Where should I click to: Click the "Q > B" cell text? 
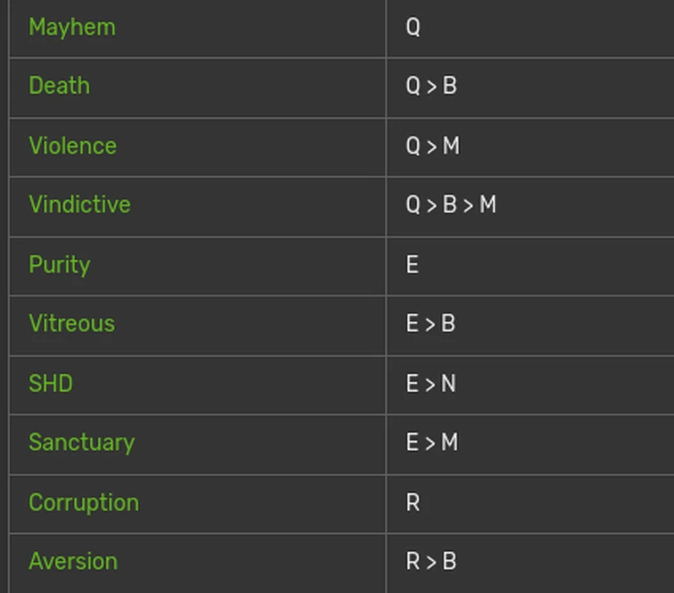431,86
